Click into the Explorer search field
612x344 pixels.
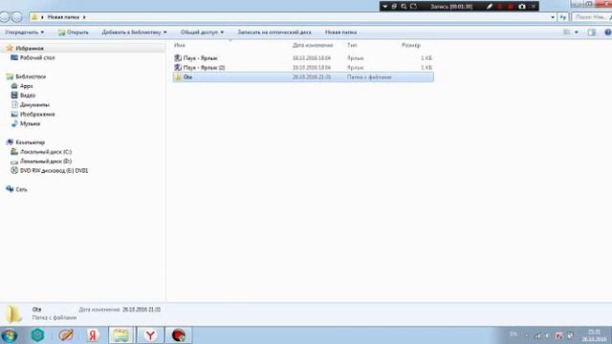point(591,17)
